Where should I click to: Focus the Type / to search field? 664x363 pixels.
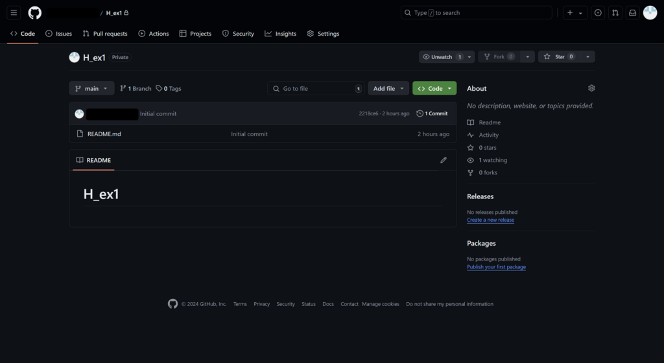click(x=476, y=13)
